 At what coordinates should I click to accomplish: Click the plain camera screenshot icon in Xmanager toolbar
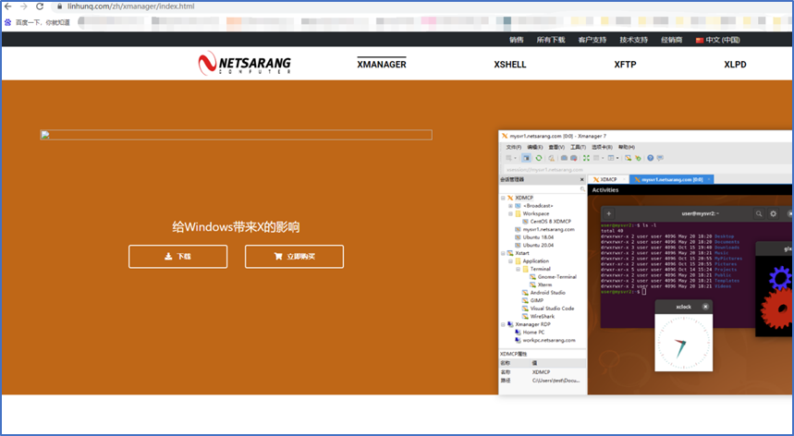pyautogui.click(x=564, y=158)
